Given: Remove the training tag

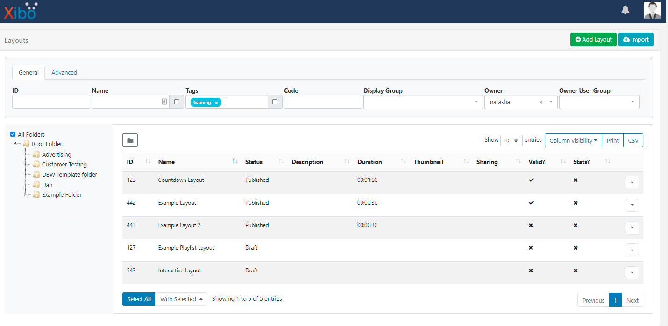Looking at the screenshot, I should [x=216, y=103].
